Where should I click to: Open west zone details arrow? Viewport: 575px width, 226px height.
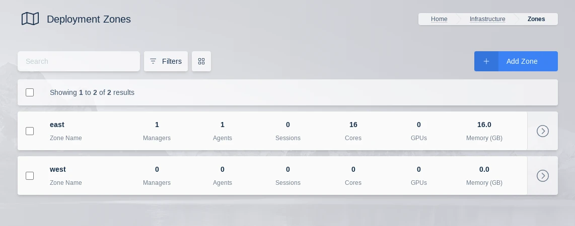click(x=542, y=176)
